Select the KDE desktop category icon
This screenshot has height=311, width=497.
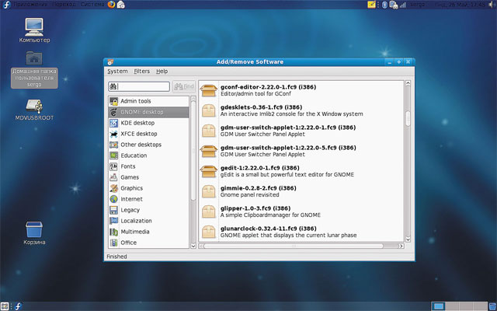114,123
